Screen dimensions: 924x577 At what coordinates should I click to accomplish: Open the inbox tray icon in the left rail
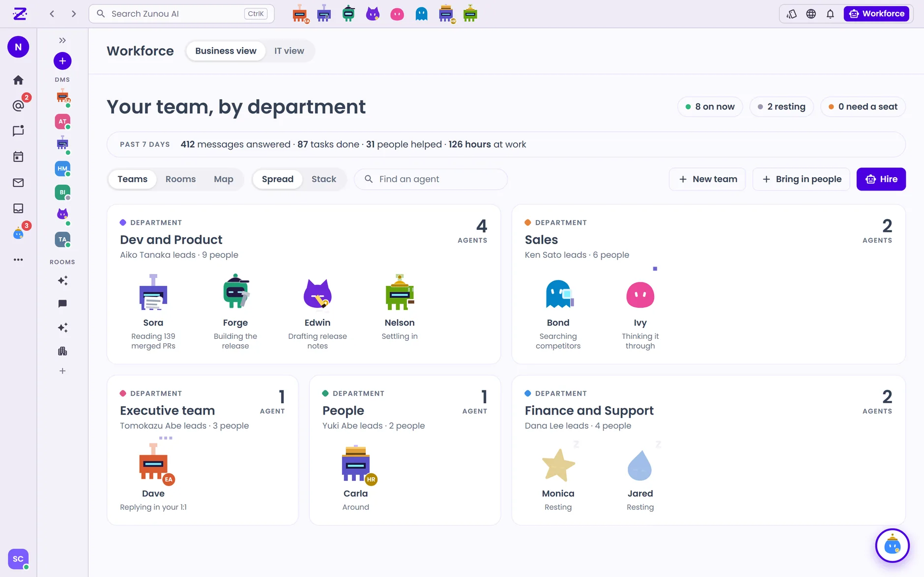[x=18, y=208]
